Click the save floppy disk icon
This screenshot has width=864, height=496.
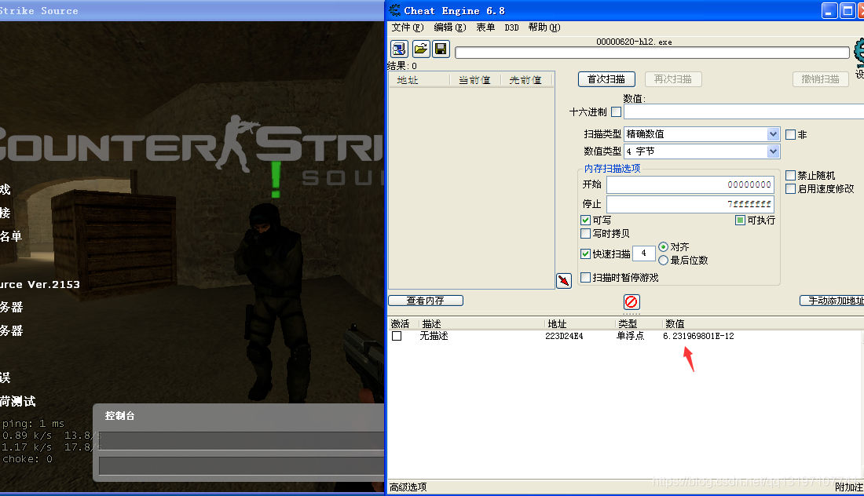click(441, 49)
